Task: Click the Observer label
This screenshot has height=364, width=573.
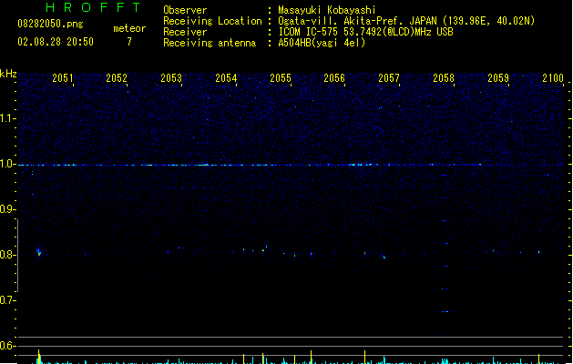Action: (185, 10)
